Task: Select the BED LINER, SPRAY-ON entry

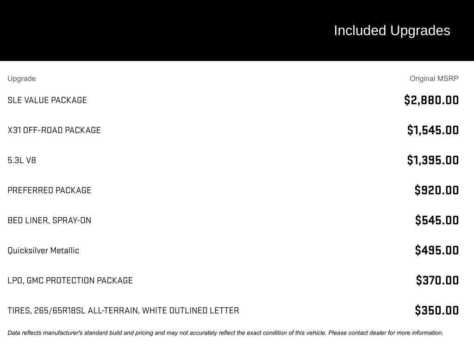Action: click(x=49, y=220)
